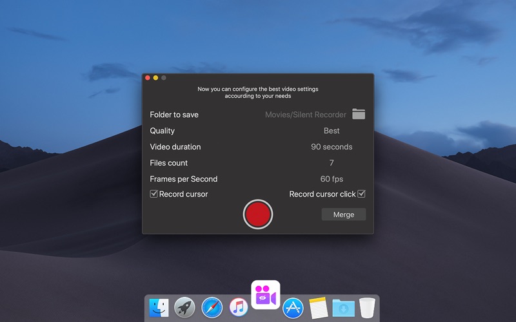Open iTunes music icon in Dock
The height and width of the screenshot is (322, 516).
(239, 308)
